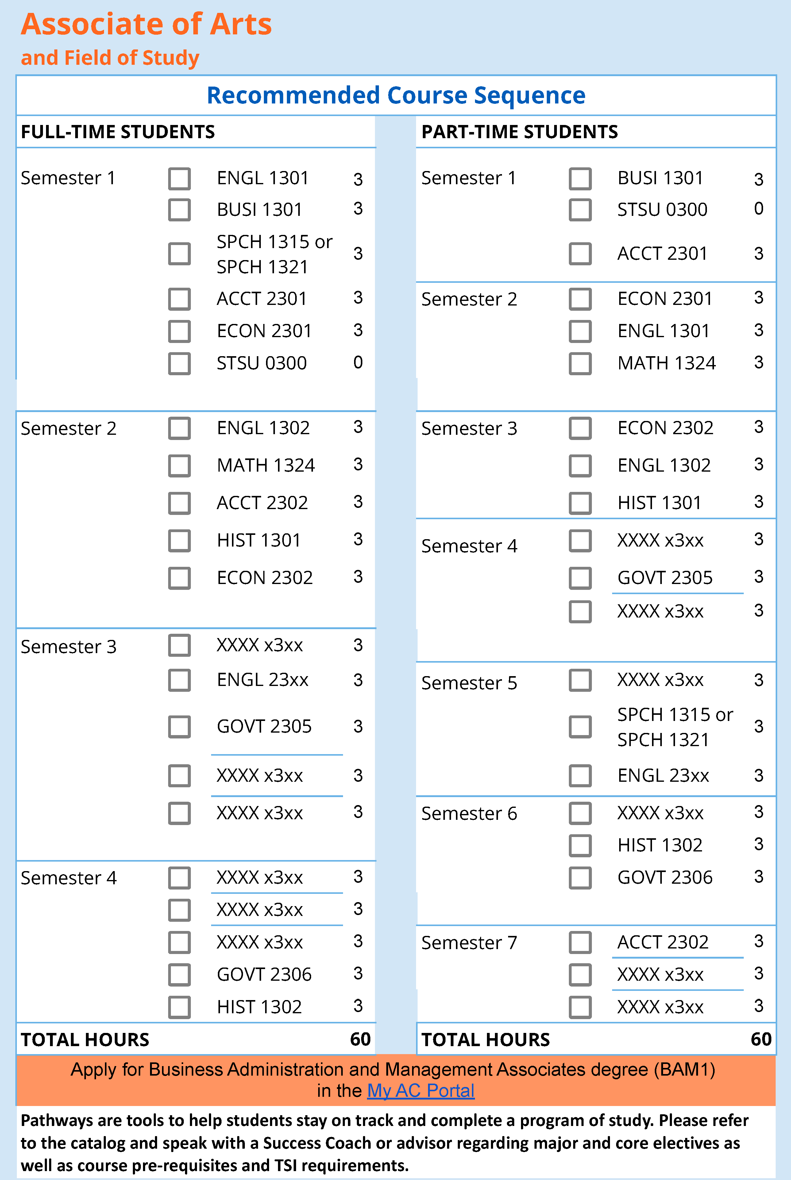Click the Recommended Course Sequence heading
The height and width of the screenshot is (1180, 791).
tap(396, 95)
